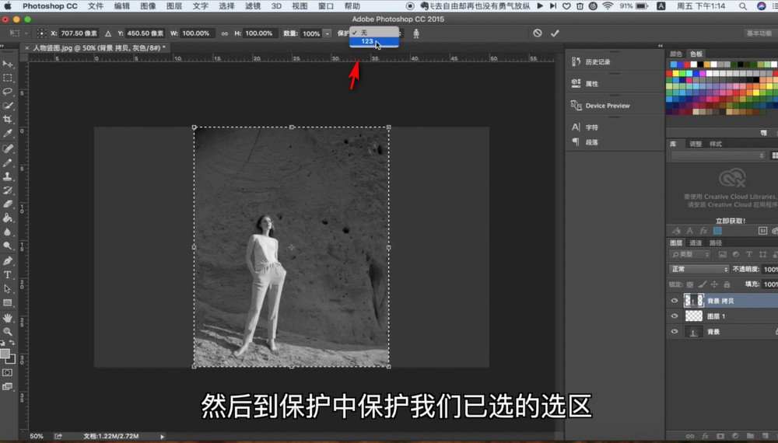This screenshot has height=443, width=778.
Task: Select the Quick Selection tool
Action: (x=8, y=106)
